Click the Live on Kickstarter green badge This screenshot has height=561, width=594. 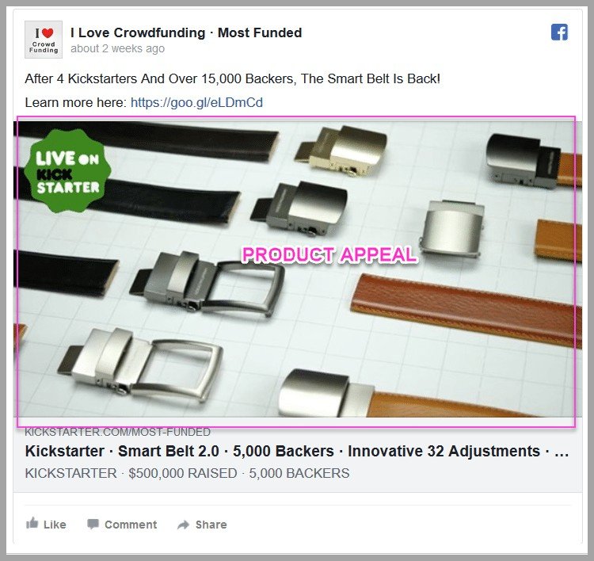(x=67, y=171)
